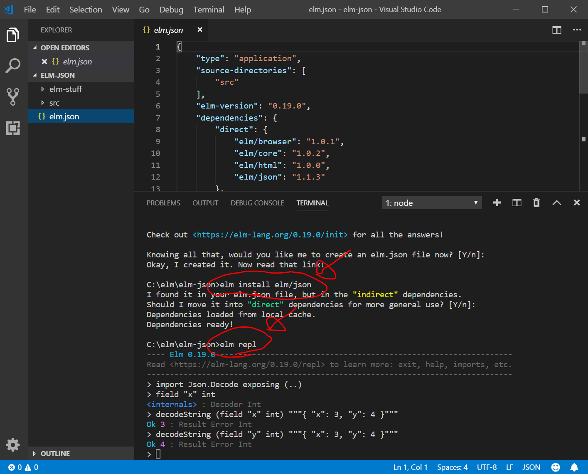Open the Extensions view

coord(13,128)
